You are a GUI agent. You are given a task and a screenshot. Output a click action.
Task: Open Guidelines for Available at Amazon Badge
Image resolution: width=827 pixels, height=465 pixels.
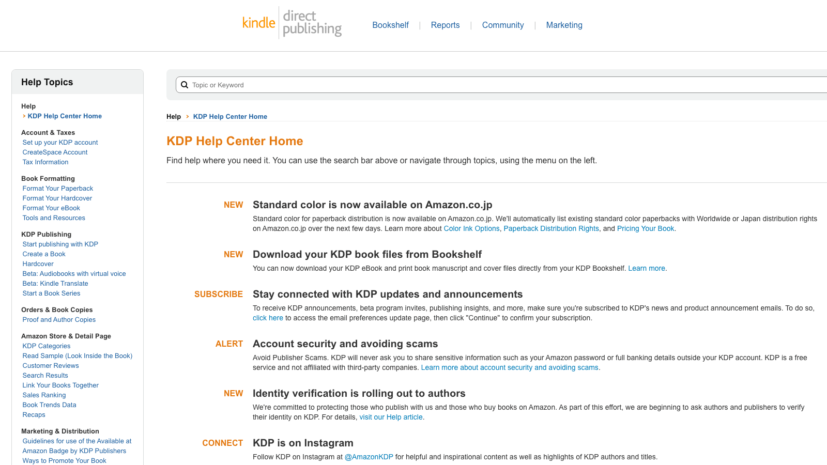tap(77, 445)
